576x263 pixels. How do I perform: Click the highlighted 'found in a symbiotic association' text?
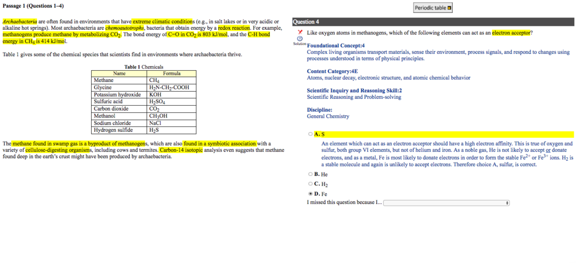(x=220, y=143)
